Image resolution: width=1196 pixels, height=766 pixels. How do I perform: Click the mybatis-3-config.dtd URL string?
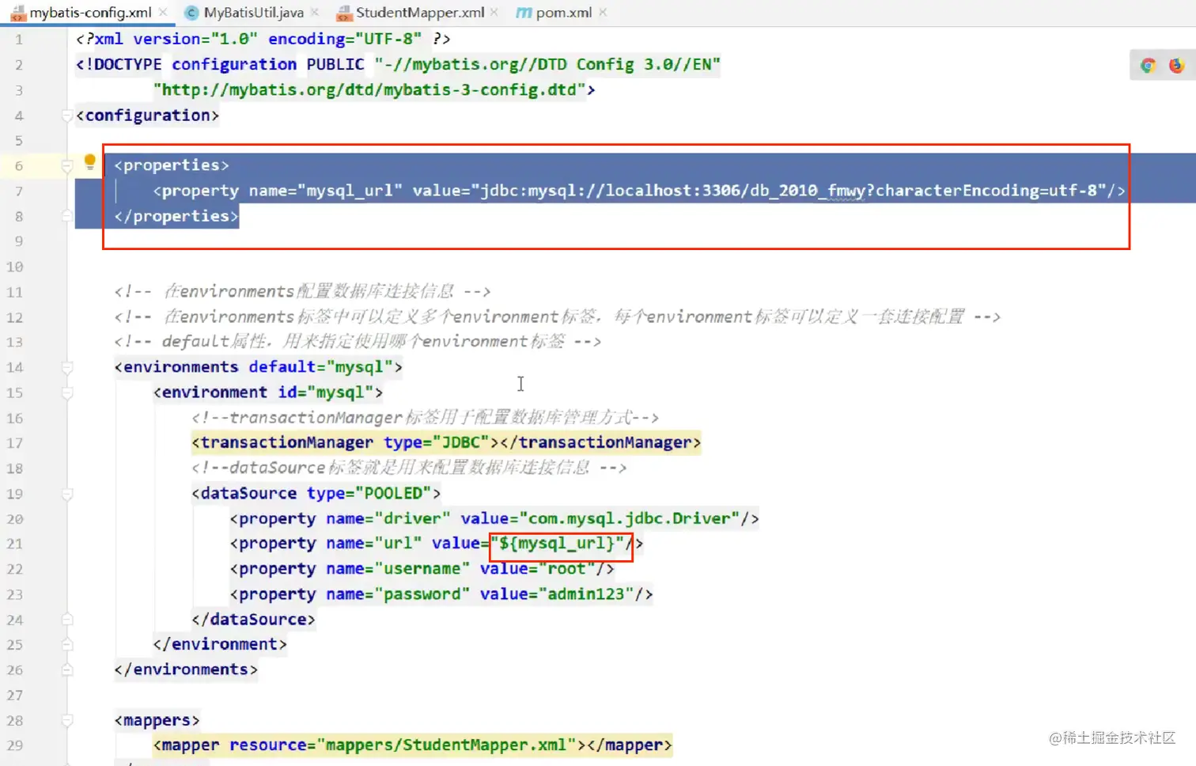click(369, 89)
